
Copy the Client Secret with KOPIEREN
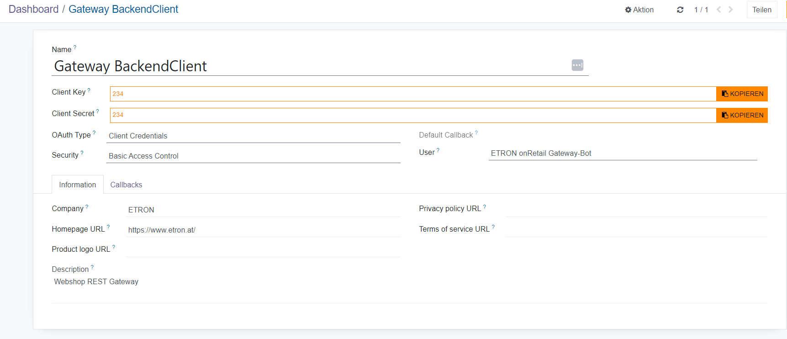point(742,115)
